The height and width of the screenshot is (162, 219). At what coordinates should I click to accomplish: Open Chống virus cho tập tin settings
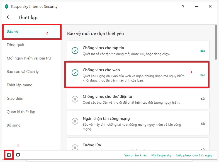click(103, 48)
